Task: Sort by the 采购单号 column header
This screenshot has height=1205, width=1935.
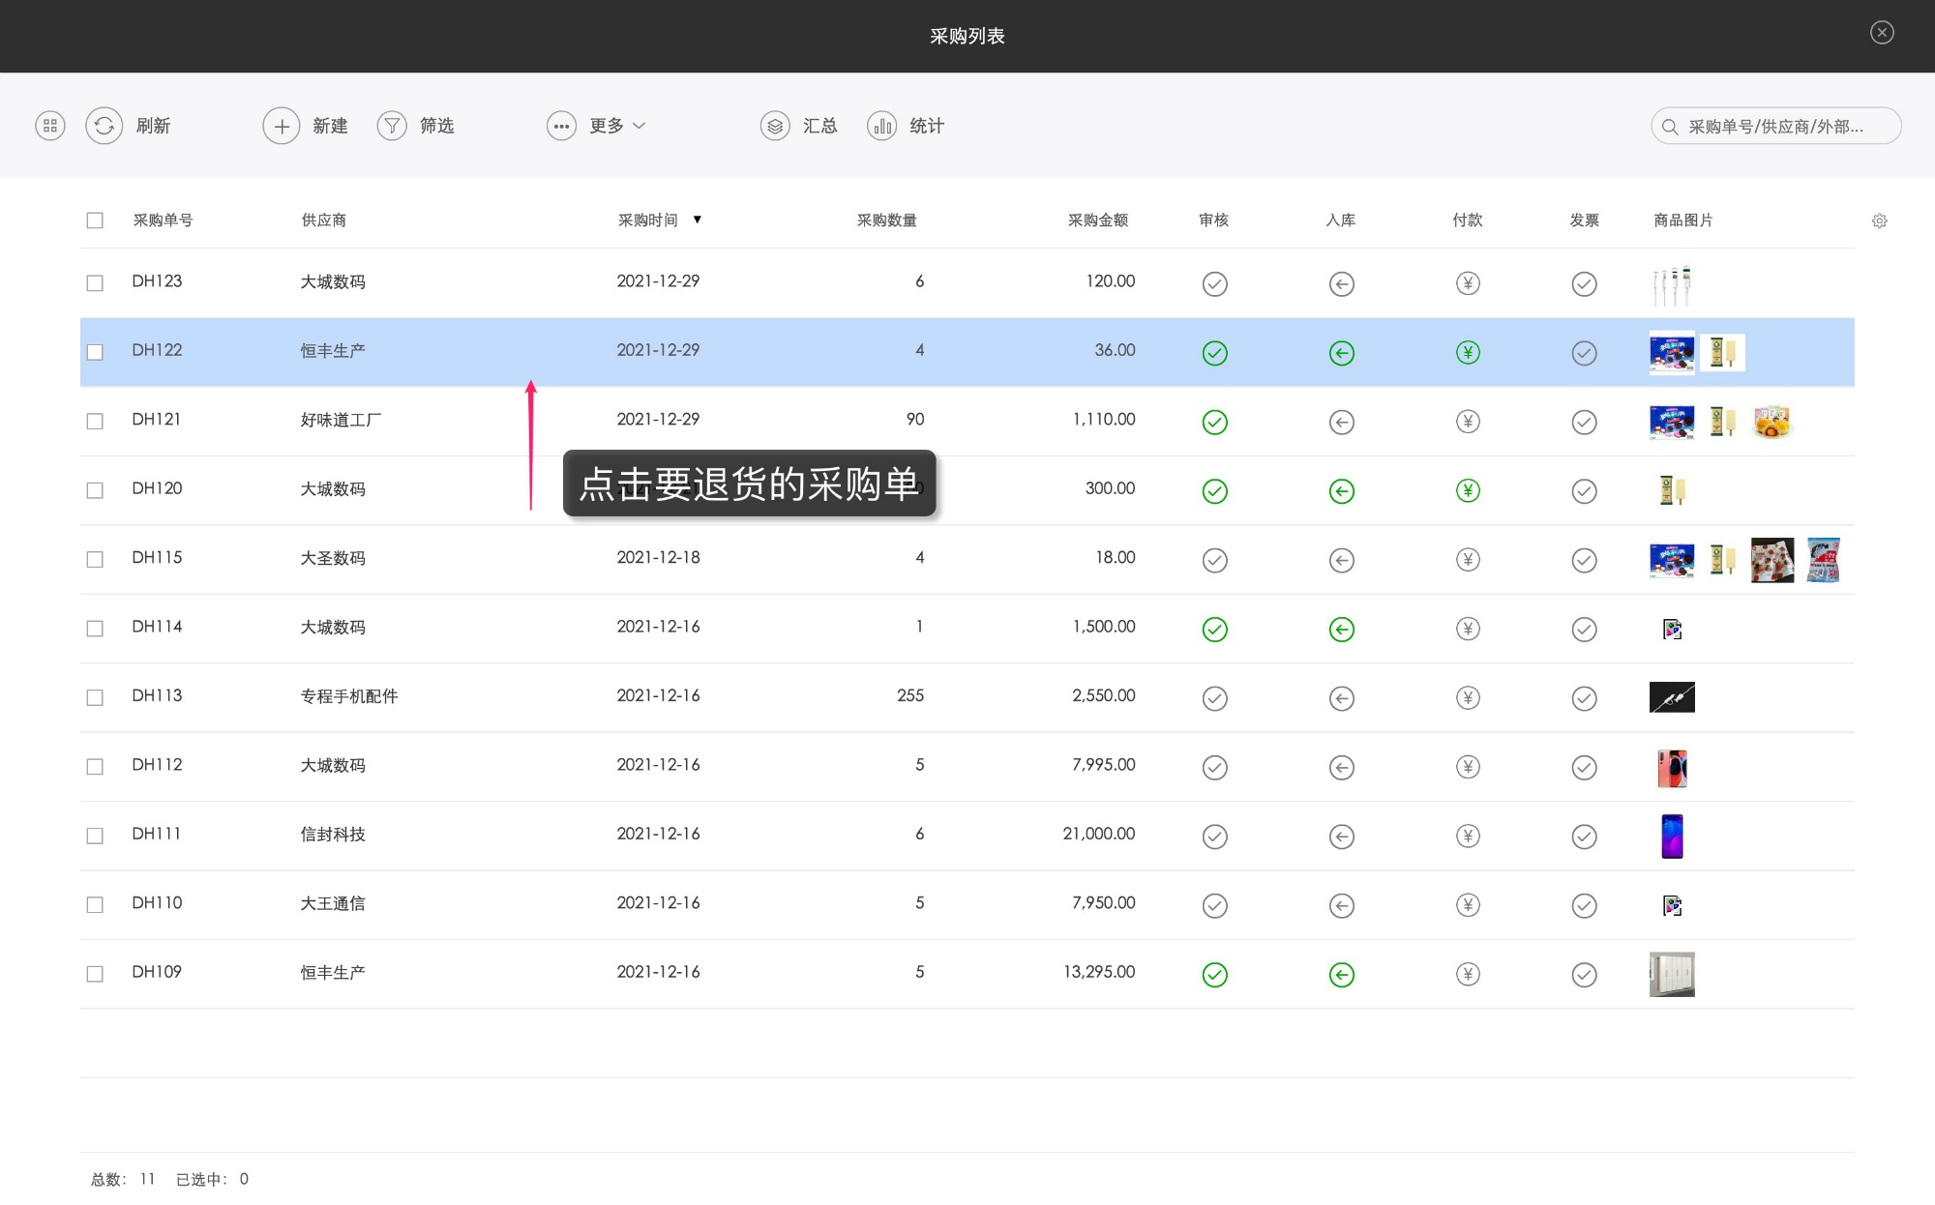Action: (x=163, y=220)
